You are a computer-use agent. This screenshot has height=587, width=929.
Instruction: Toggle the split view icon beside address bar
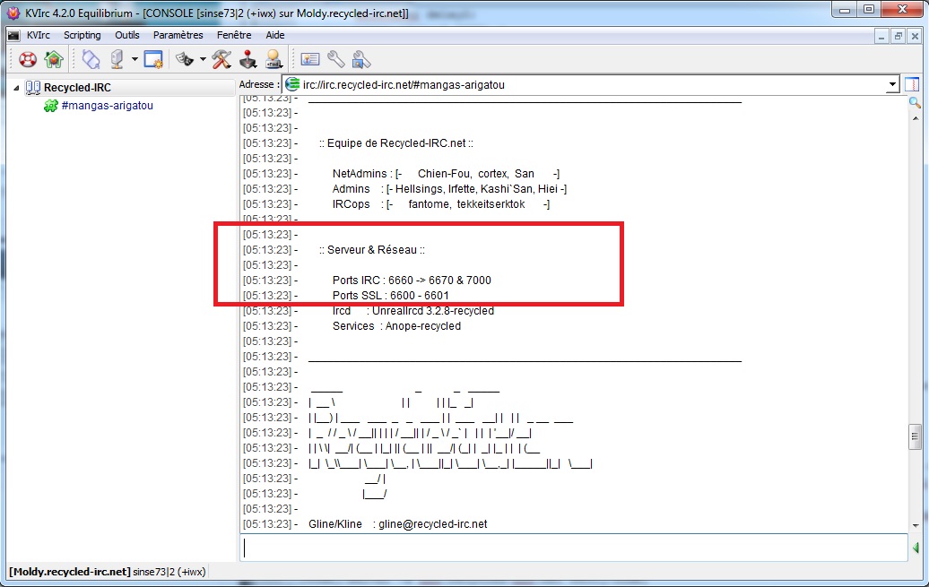(912, 84)
